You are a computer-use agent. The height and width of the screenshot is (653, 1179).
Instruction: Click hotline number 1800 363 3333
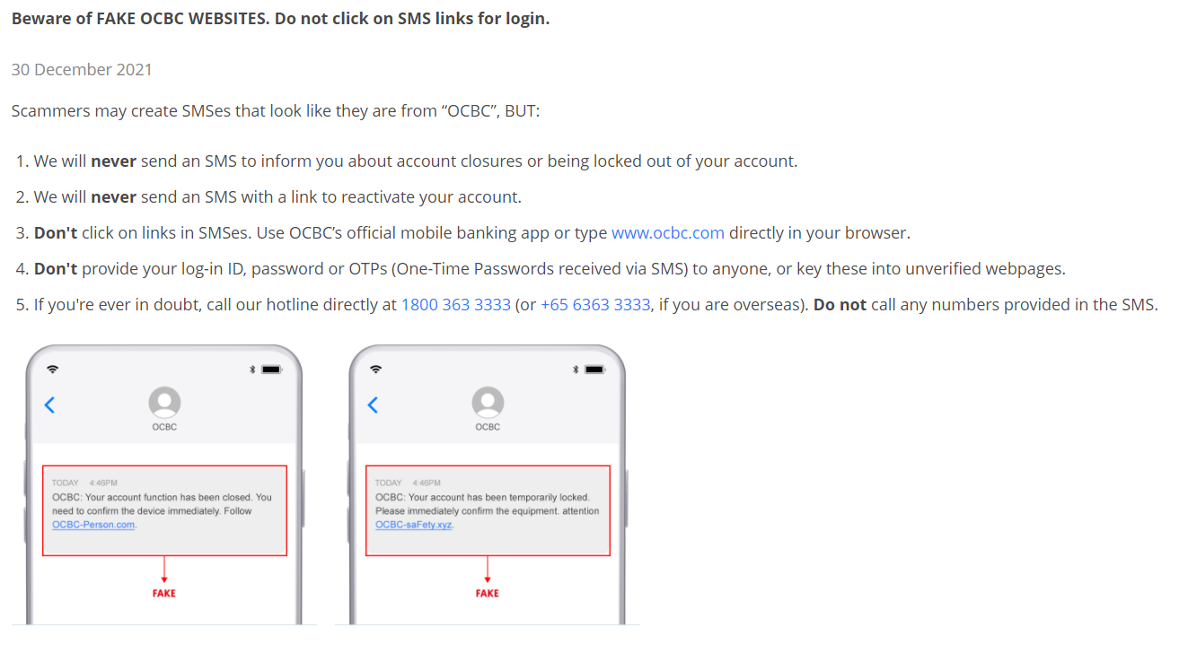[455, 305]
